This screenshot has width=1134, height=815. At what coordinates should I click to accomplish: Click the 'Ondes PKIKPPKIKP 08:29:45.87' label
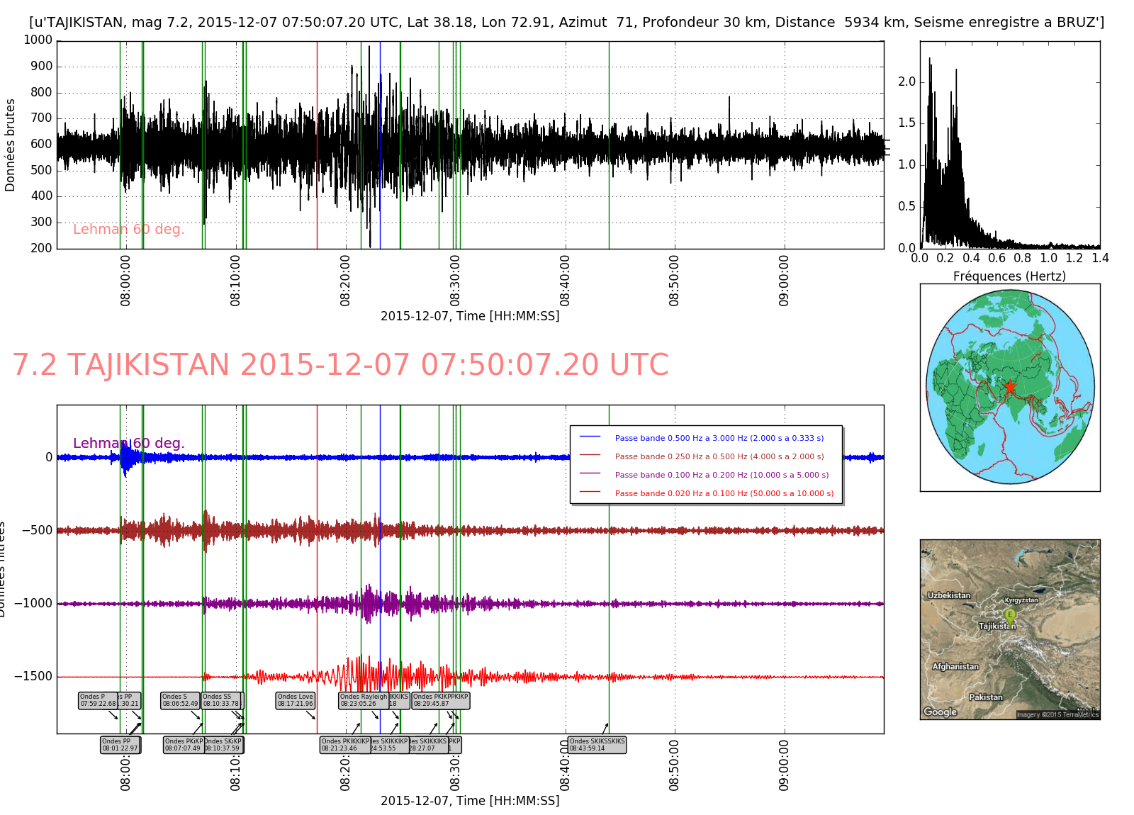tap(440, 700)
